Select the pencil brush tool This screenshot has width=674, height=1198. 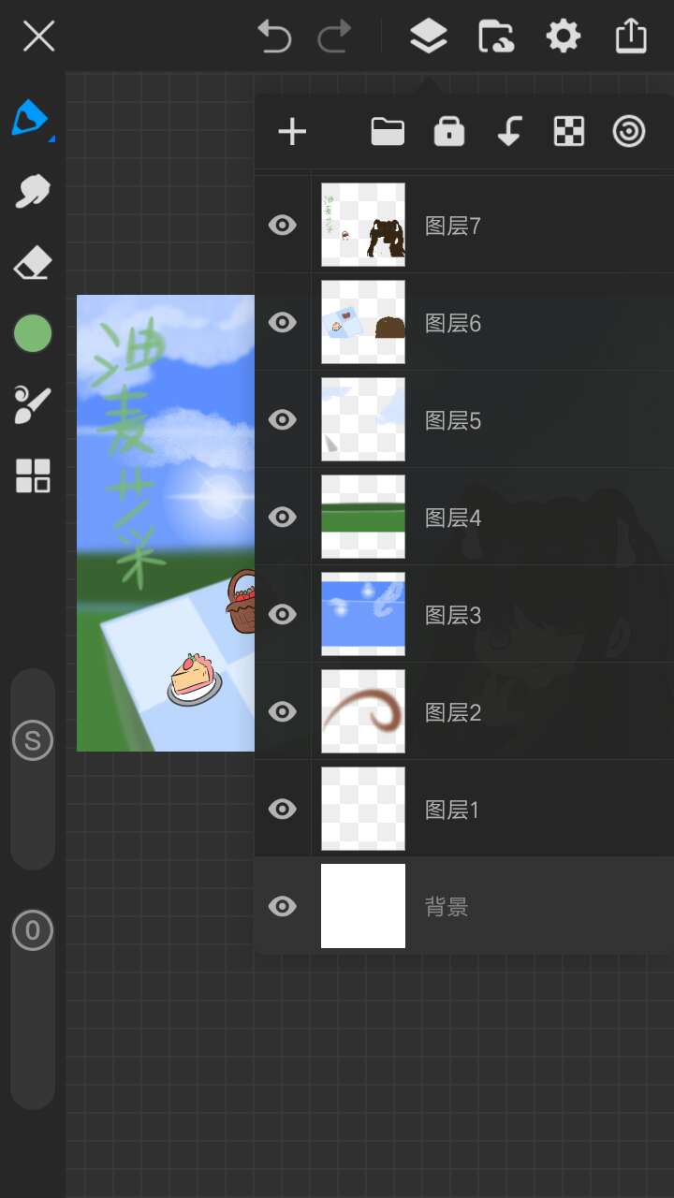(31, 118)
